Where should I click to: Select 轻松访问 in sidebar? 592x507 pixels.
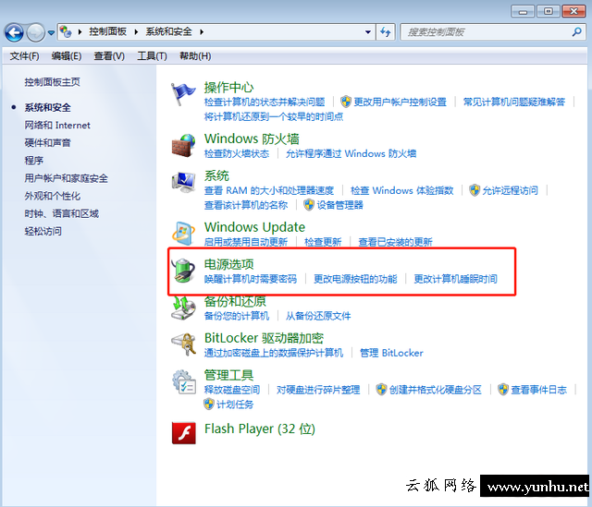[43, 232]
